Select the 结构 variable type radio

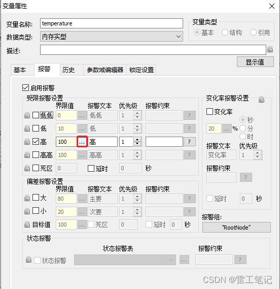pyautogui.click(x=225, y=33)
